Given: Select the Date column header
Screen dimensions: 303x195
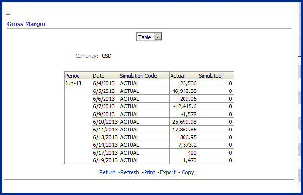Looking at the screenshot, I should click(105, 76).
